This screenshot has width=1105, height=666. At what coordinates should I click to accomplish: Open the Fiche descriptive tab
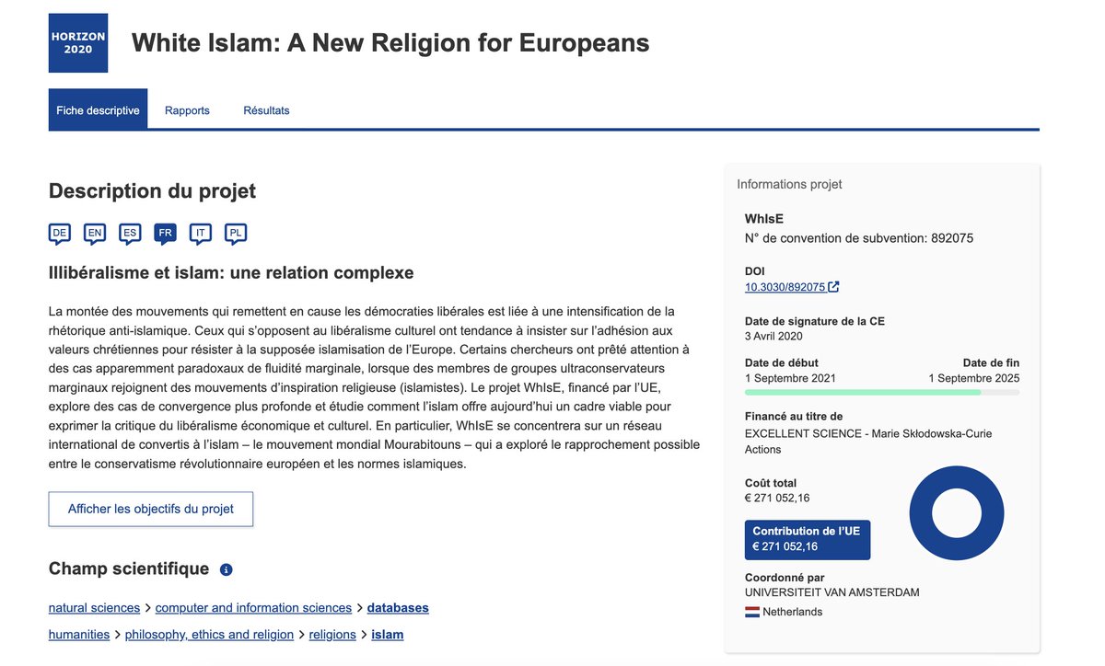98,110
